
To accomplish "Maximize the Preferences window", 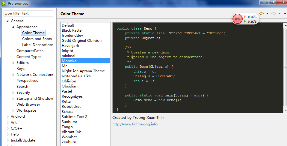I will pyautogui.click(x=272, y=2).
